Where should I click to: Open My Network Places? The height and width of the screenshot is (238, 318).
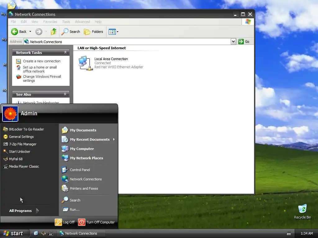click(82, 158)
